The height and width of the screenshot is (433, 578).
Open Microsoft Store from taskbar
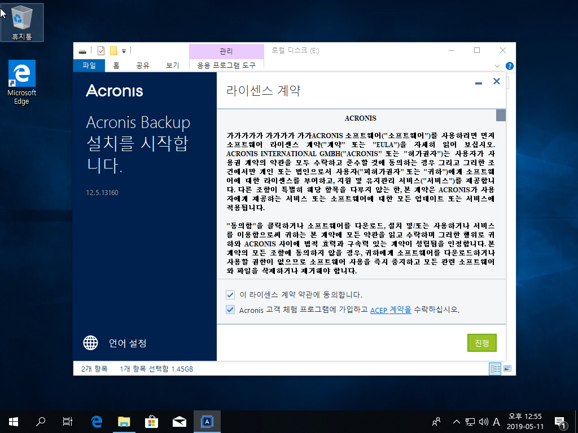tap(151, 422)
